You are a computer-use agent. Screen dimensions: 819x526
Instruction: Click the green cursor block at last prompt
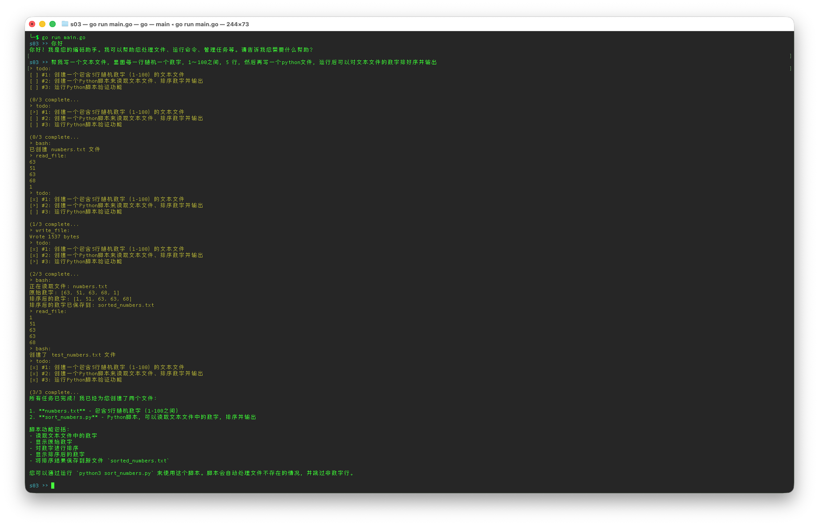53,486
